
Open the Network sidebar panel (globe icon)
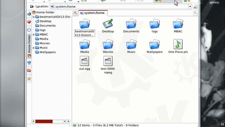(x=29, y=62)
